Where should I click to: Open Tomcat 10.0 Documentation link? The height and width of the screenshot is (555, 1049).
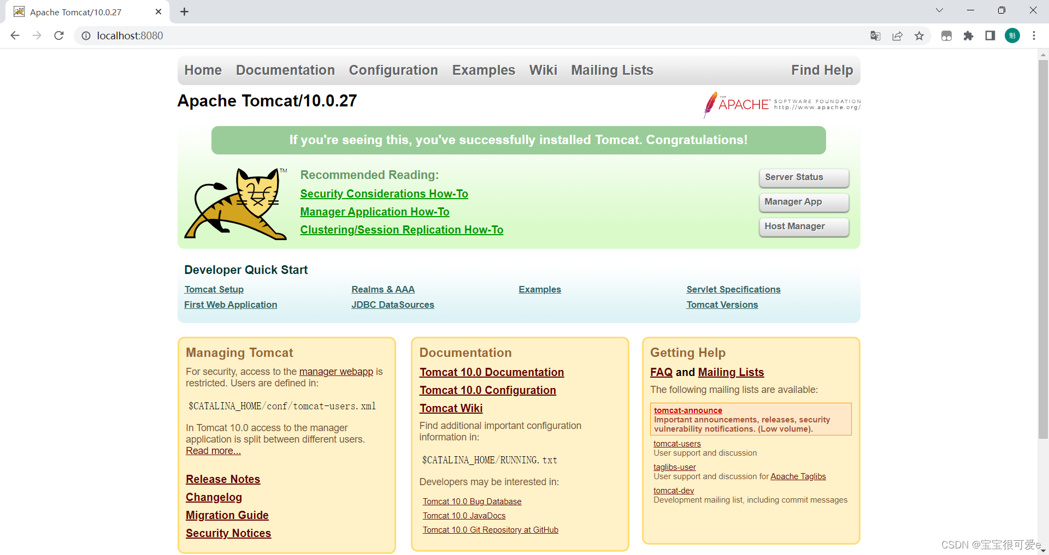click(492, 372)
